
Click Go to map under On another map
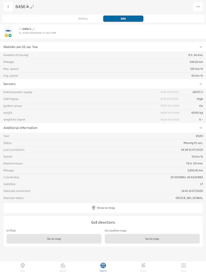152,239
